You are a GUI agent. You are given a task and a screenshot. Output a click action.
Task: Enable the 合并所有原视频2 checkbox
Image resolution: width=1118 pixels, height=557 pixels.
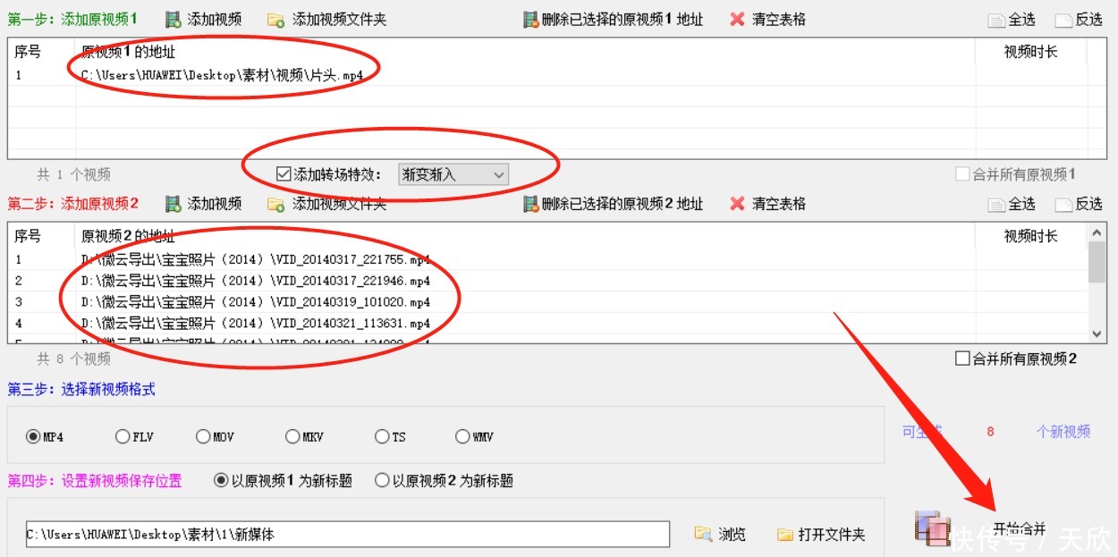964,358
